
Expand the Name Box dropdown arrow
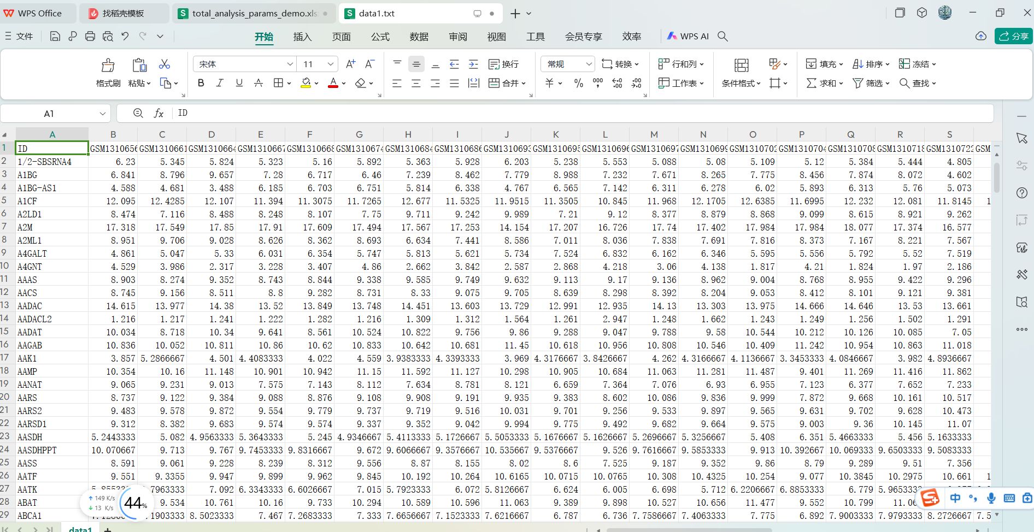point(102,114)
